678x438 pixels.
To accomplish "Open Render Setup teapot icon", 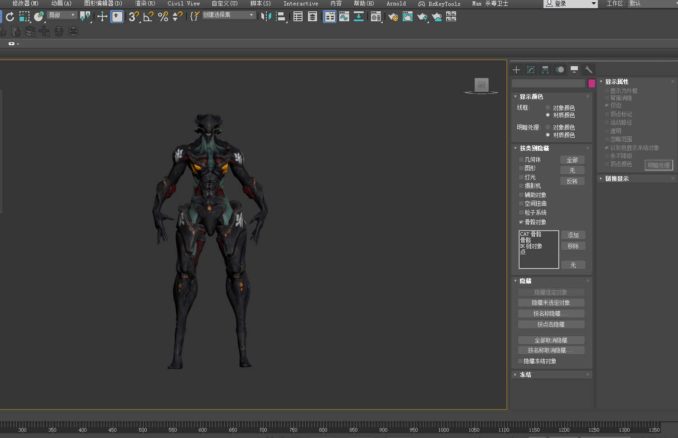I will [x=393, y=17].
